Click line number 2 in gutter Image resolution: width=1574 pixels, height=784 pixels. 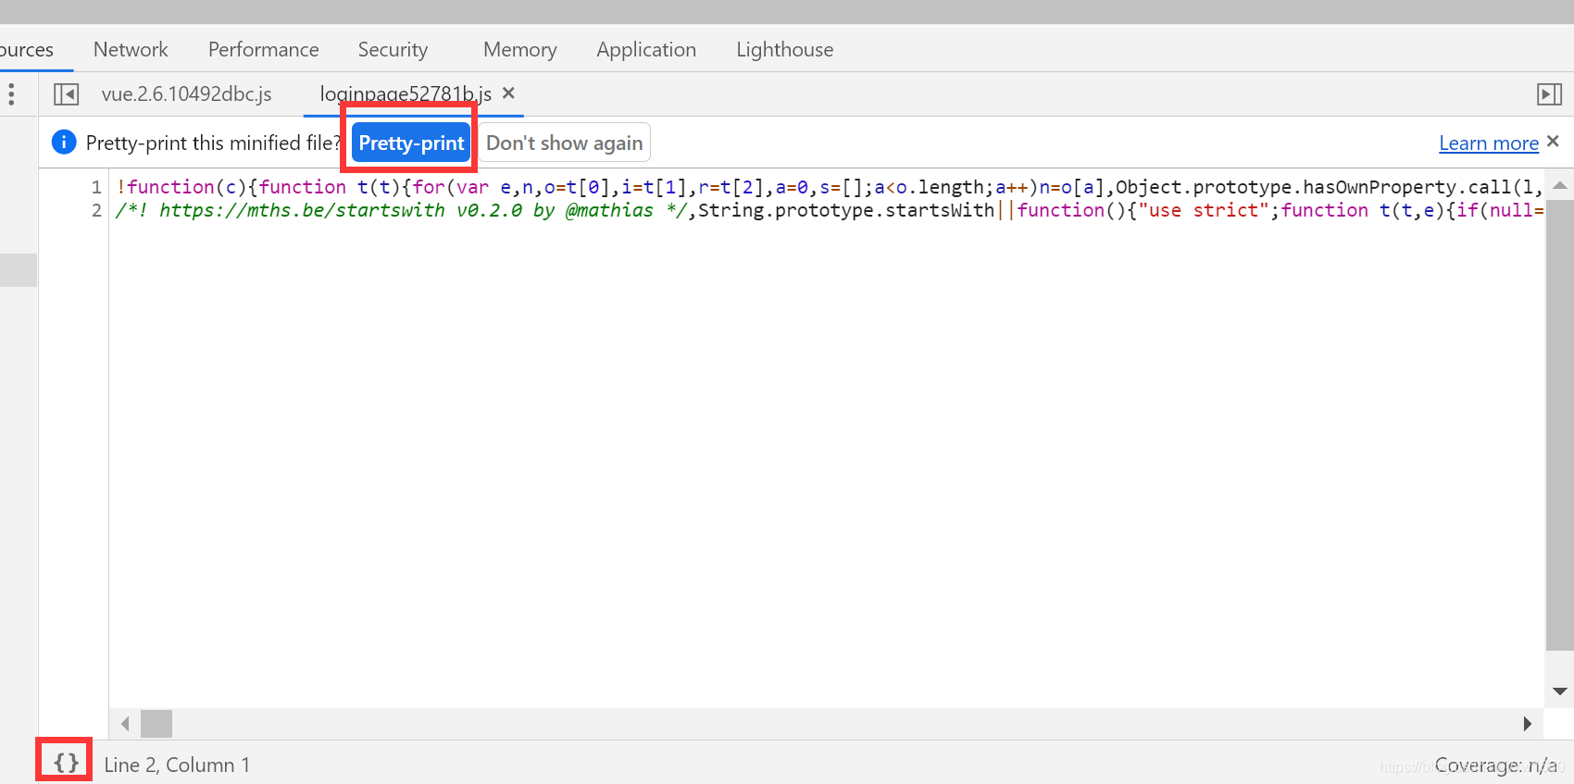(96, 210)
